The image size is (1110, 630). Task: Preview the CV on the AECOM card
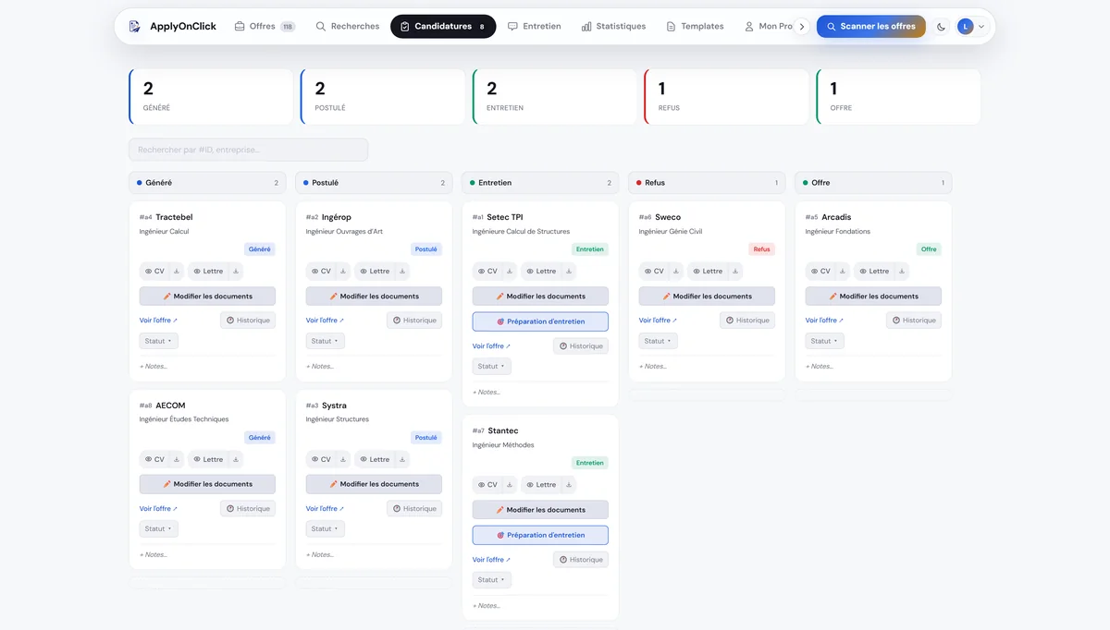coord(154,459)
